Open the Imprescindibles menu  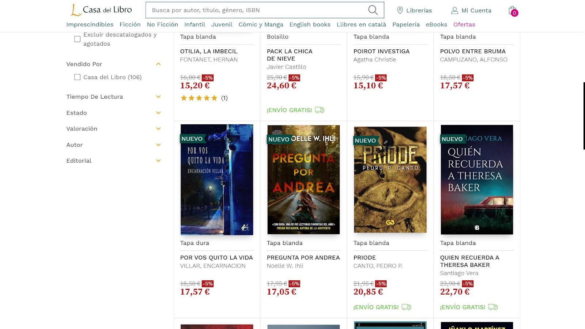90,24
